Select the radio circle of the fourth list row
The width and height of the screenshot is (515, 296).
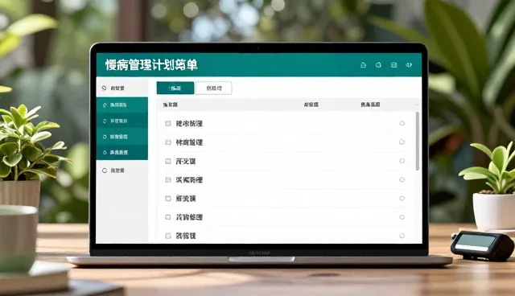[402, 179]
